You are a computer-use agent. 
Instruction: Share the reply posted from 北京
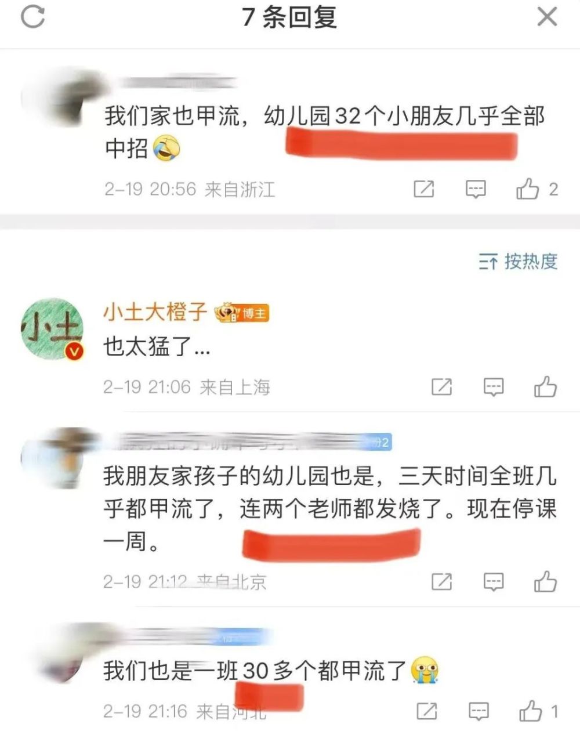coord(442,581)
